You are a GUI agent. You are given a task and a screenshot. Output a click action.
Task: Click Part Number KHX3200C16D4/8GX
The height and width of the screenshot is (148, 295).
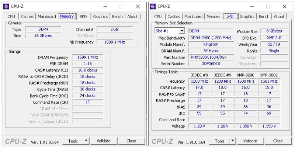(x=211, y=57)
